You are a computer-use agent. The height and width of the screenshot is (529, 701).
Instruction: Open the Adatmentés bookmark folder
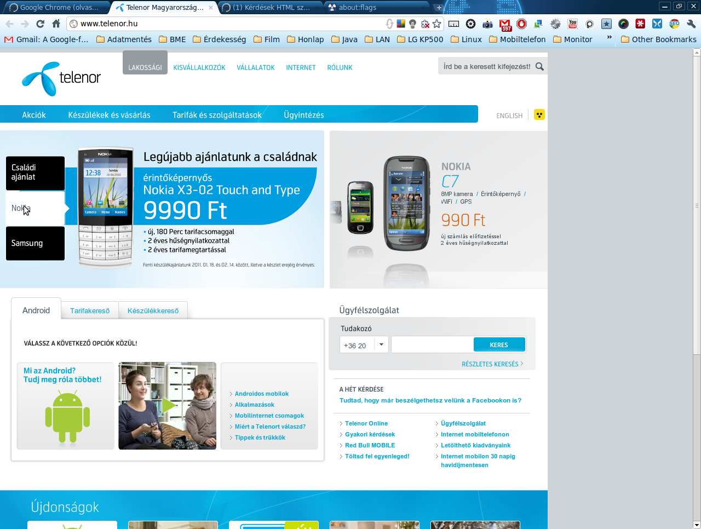point(124,39)
